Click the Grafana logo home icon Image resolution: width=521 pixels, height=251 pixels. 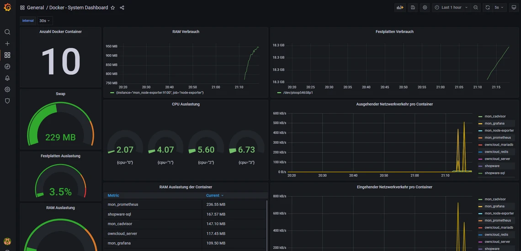pos(7,7)
